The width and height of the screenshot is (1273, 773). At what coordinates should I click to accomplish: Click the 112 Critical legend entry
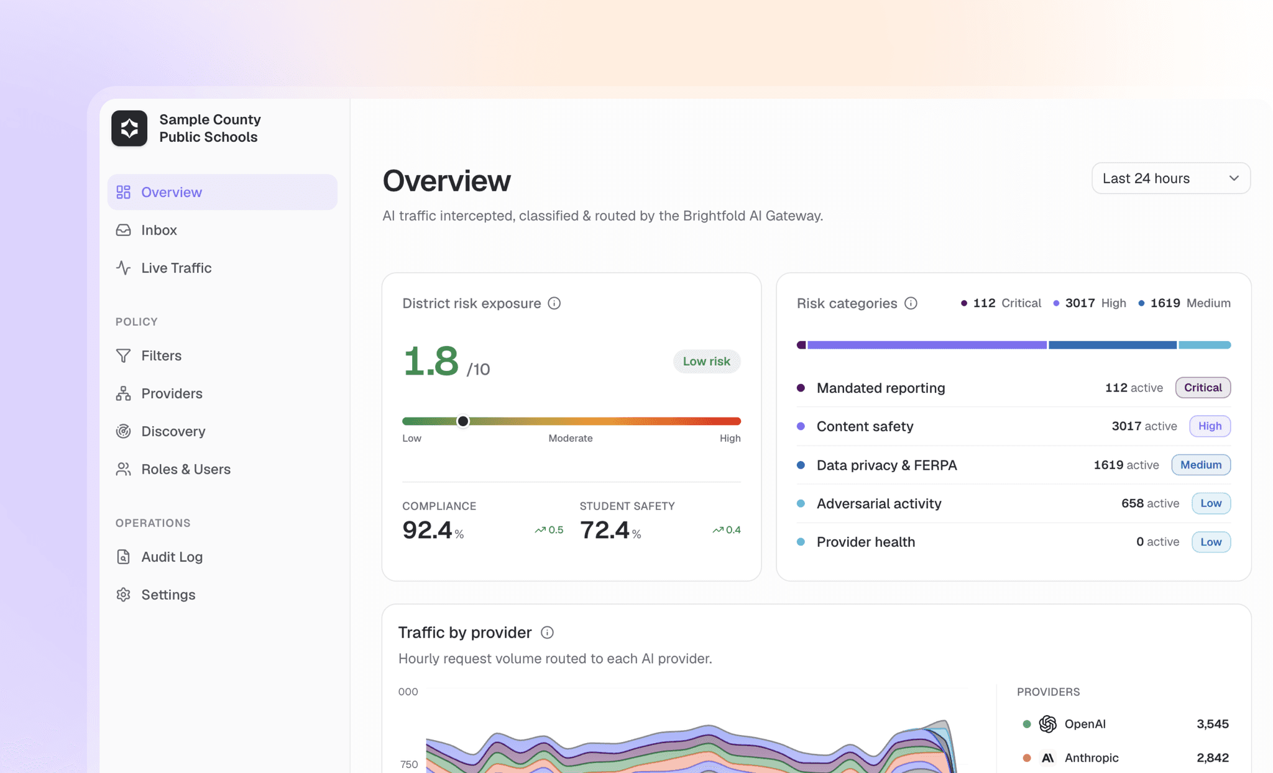click(1001, 303)
